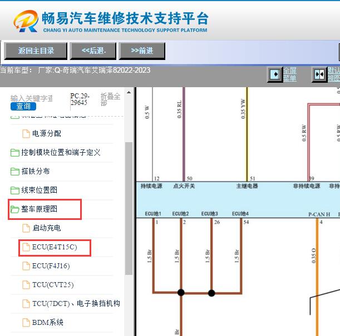The height and width of the screenshot is (336, 340).
Task: Click the 0.35 YW wire label
Action: [243, 109]
